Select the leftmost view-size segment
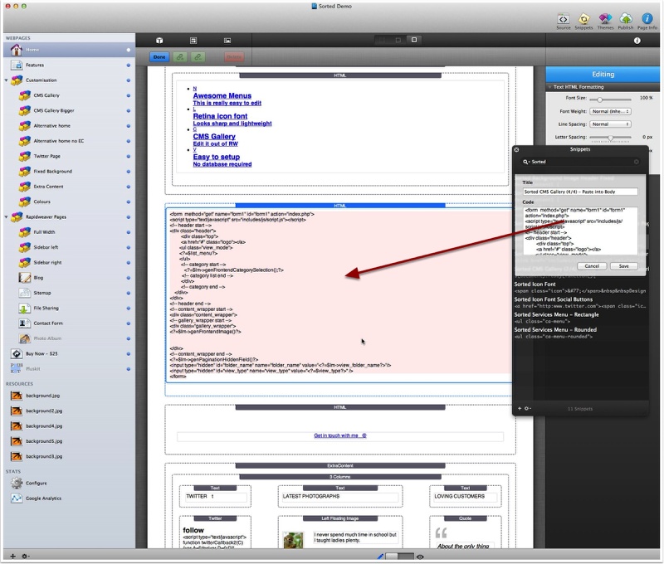This screenshot has height=564, width=664. [x=383, y=40]
